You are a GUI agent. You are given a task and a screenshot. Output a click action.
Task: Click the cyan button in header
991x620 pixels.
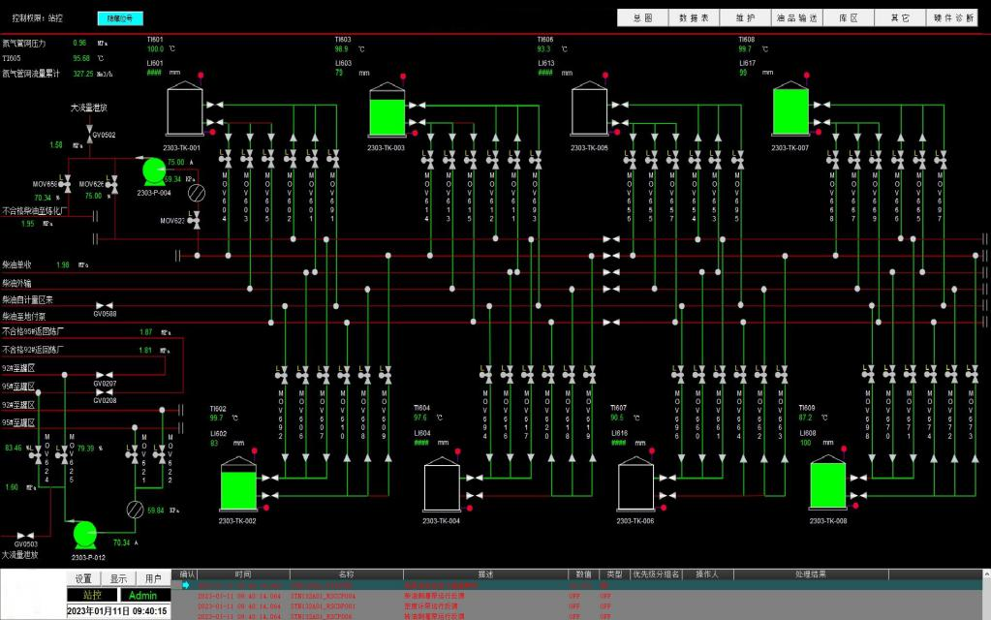(120, 18)
